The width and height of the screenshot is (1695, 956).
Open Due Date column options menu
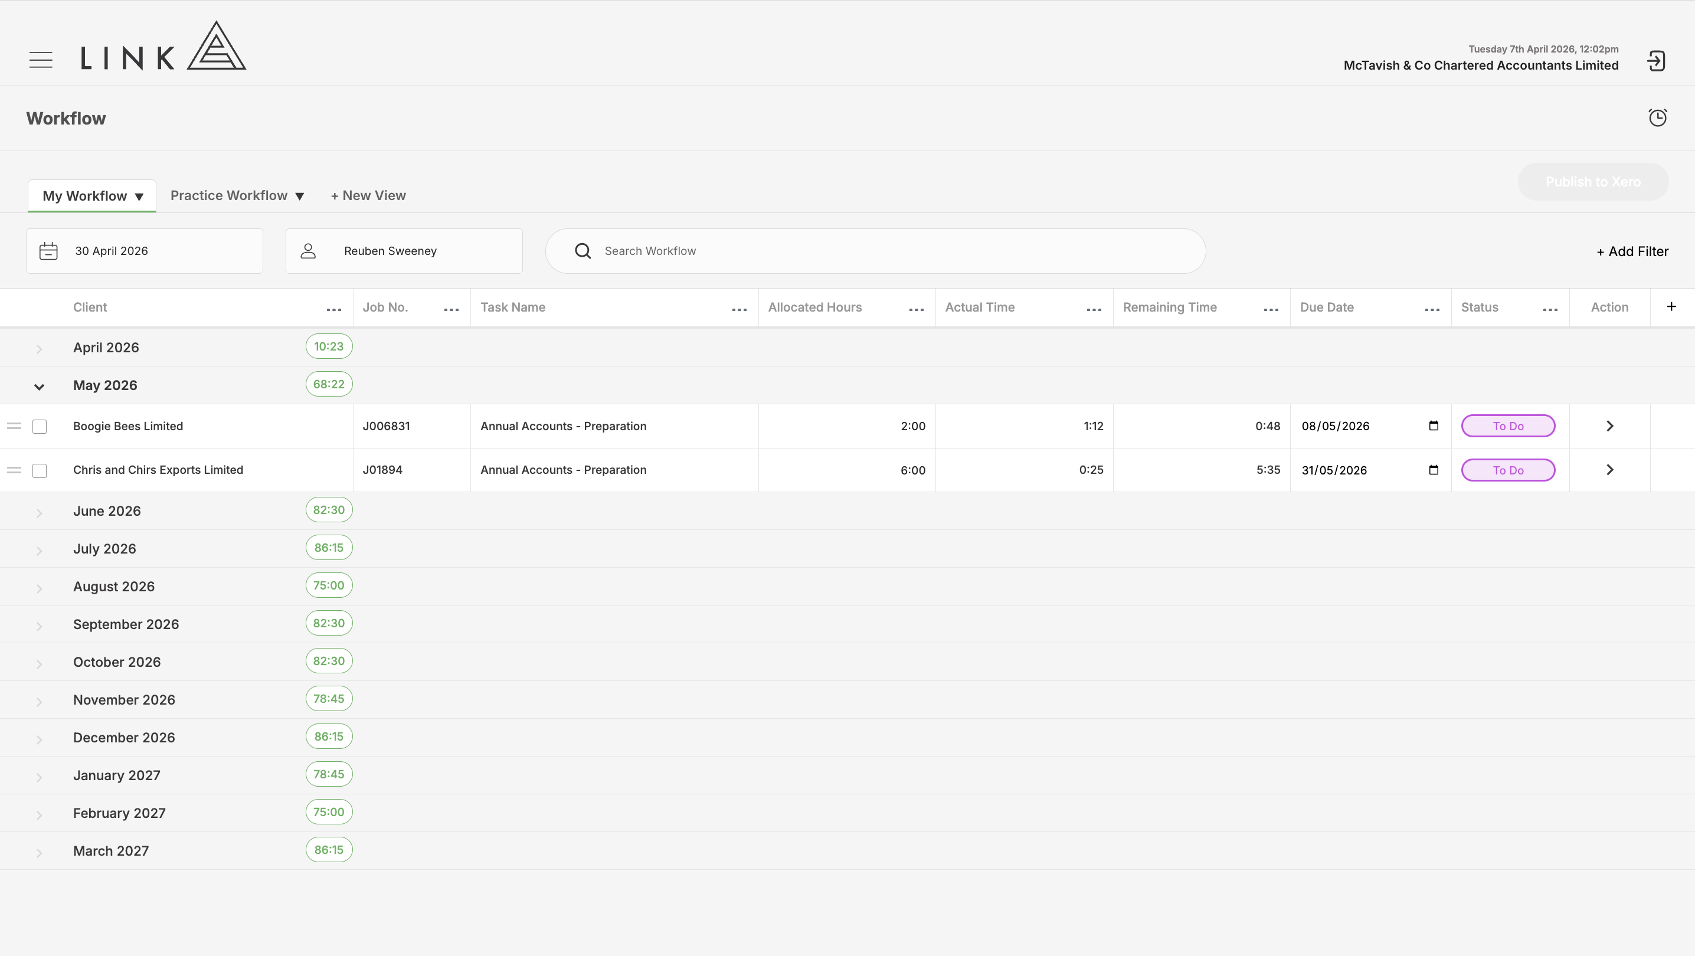1432,310
